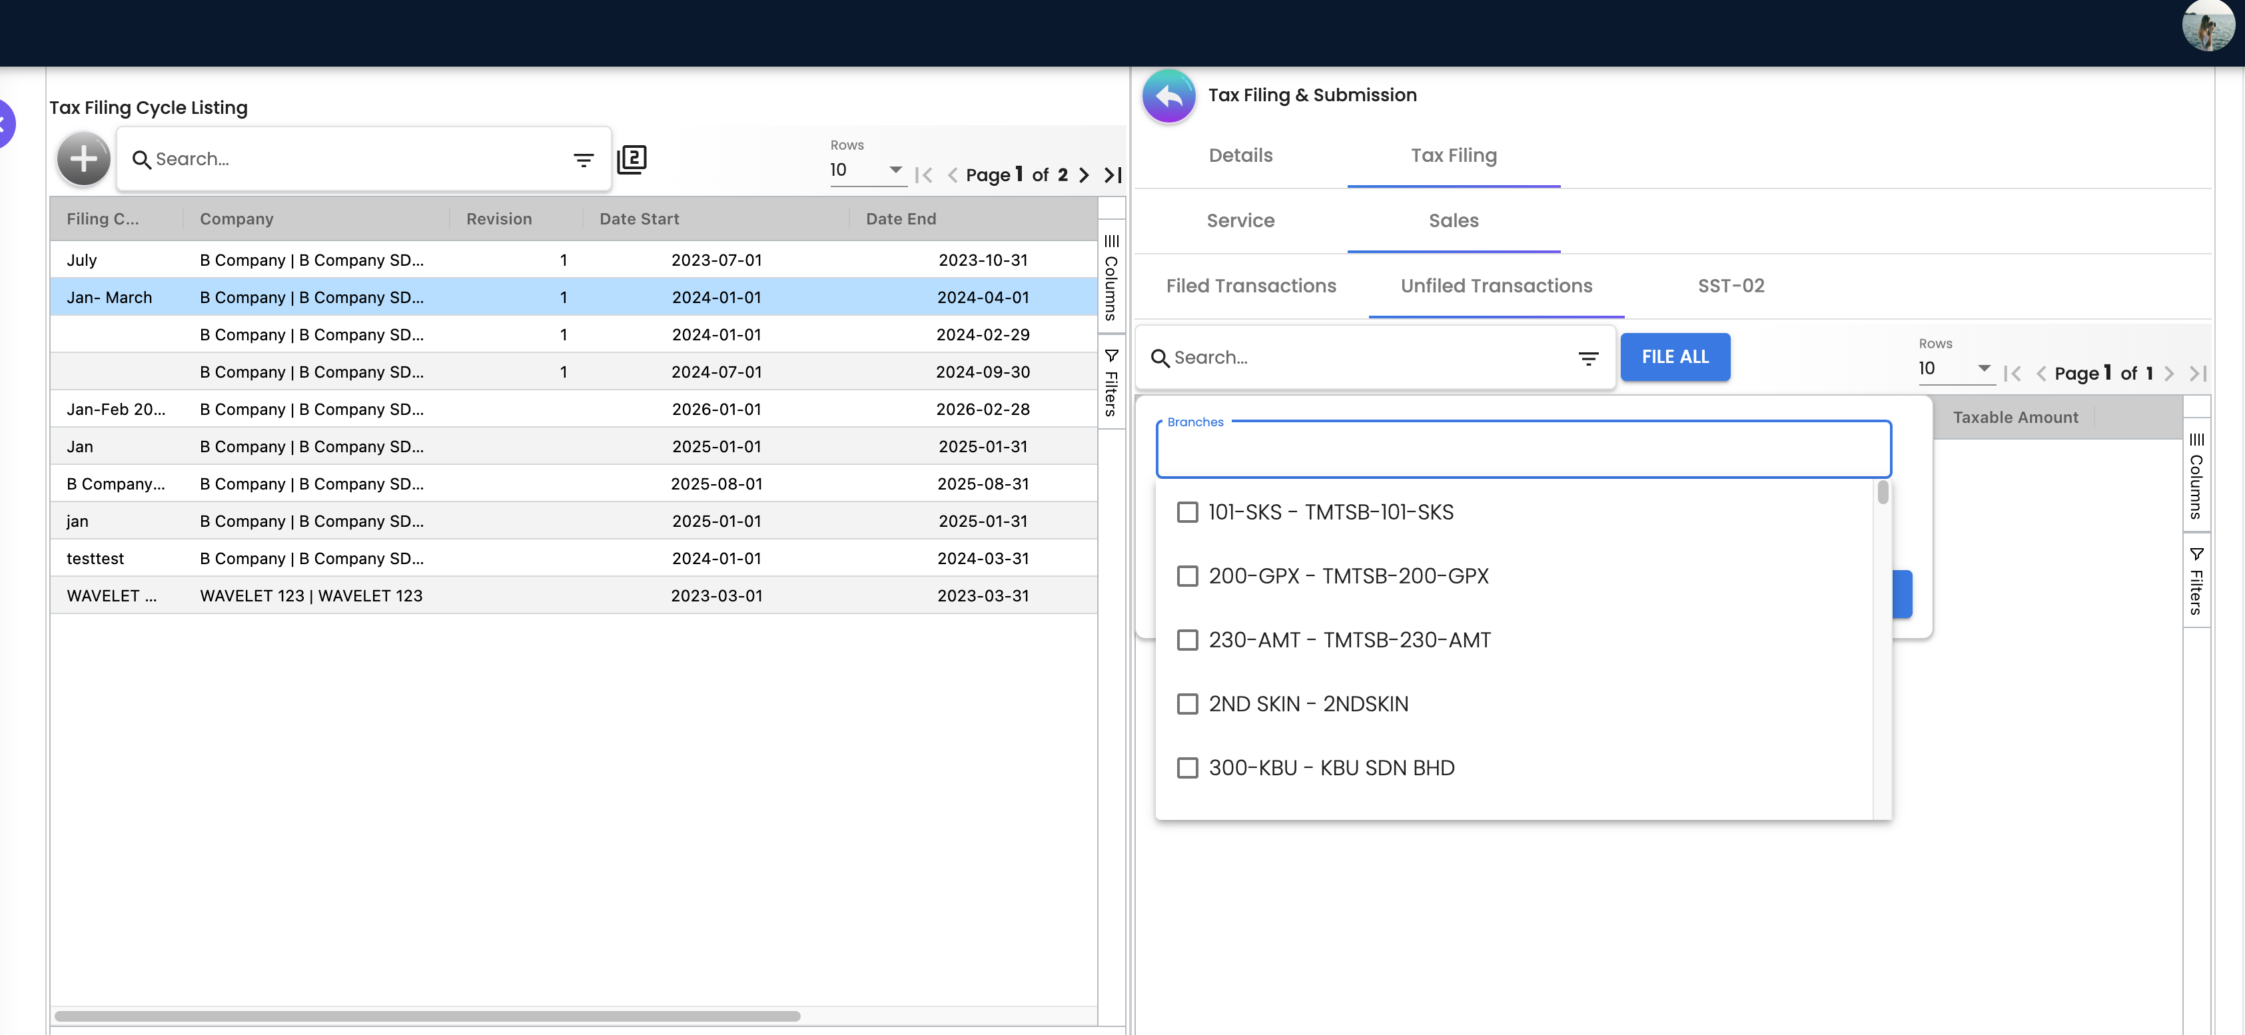Open Rows per page dropdown in cycle listing
2245x1035 pixels.
pos(867,170)
